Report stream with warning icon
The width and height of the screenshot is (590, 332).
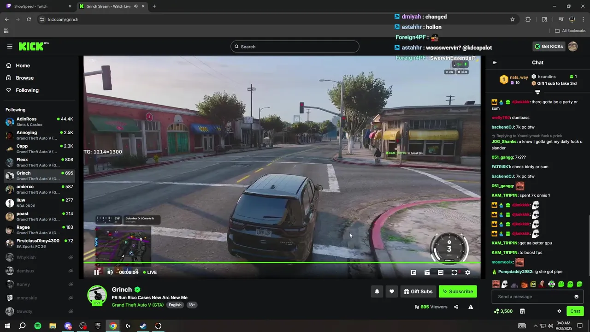[x=471, y=307]
